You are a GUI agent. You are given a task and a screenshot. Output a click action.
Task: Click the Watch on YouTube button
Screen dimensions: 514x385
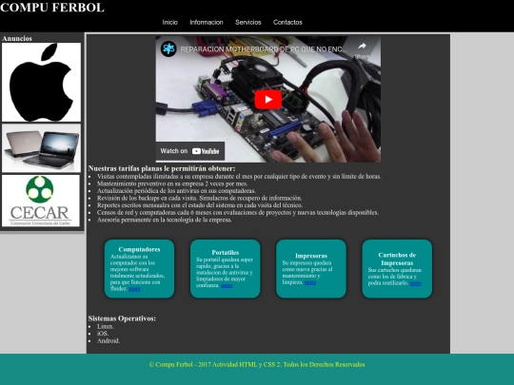coord(189,151)
